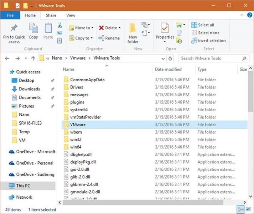Collapse the ribbon with chevron

pyautogui.click(x=242, y=15)
